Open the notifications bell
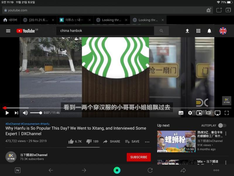The height and width of the screenshot is (176, 234). click(209, 31)
